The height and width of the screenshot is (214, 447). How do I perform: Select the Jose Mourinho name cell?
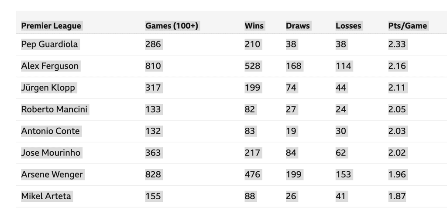(x=52, y=153)
